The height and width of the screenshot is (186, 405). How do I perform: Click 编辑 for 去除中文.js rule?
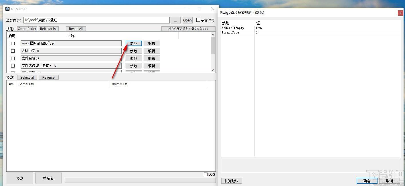pyautogui.click(x=152, y=51)
